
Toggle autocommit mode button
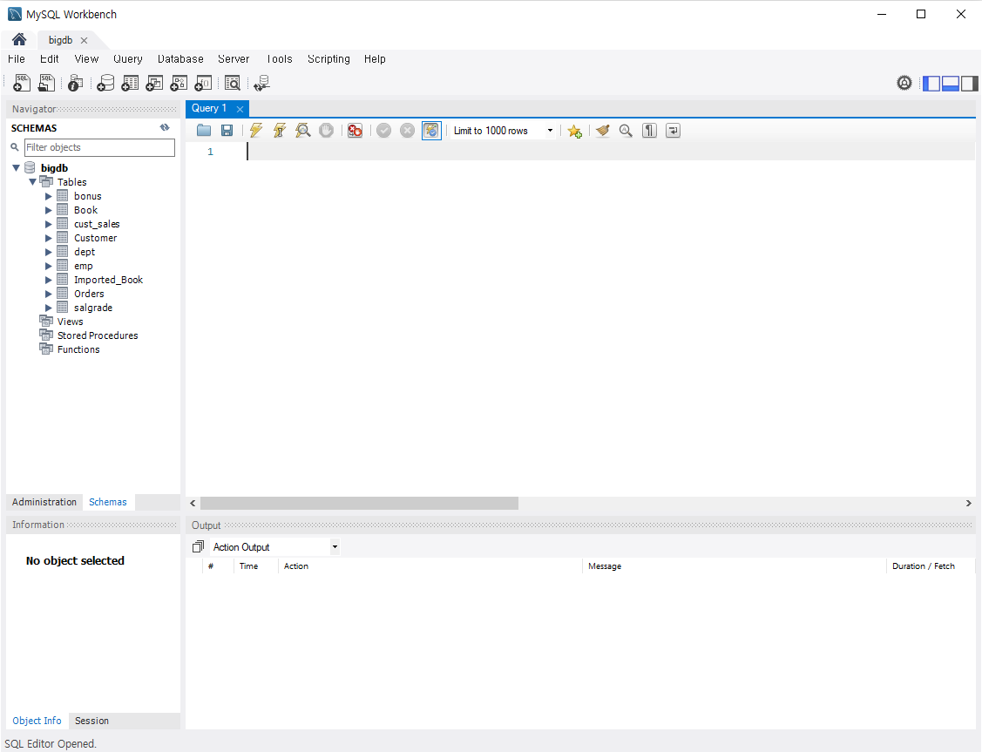431,130
